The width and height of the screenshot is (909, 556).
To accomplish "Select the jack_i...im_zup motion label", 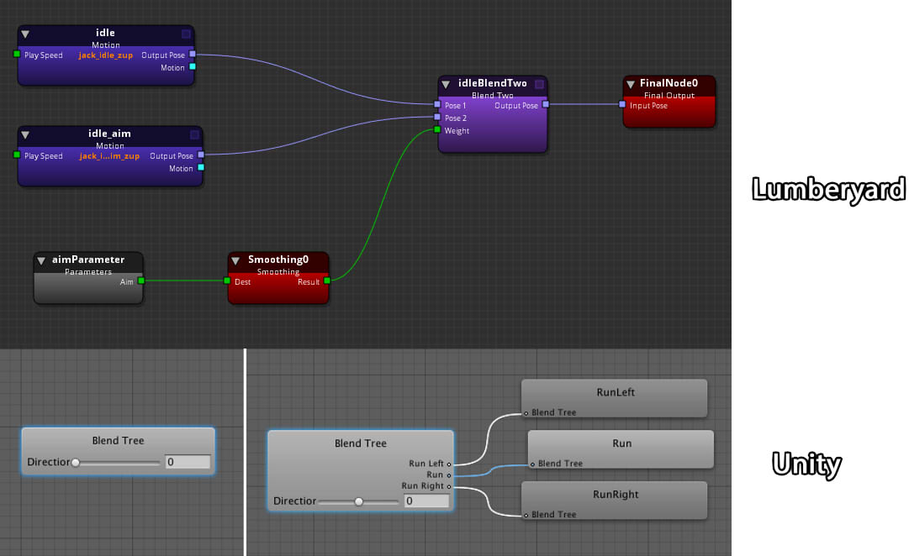I will pos(109,156).
